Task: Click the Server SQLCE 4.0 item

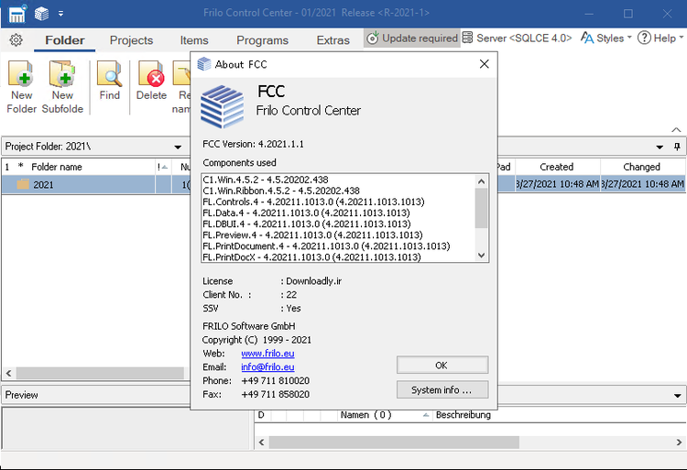Action: pos(518,38)
